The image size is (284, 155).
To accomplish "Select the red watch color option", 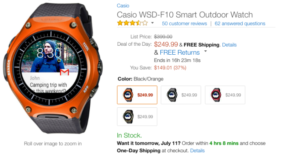I will (225, 95).
